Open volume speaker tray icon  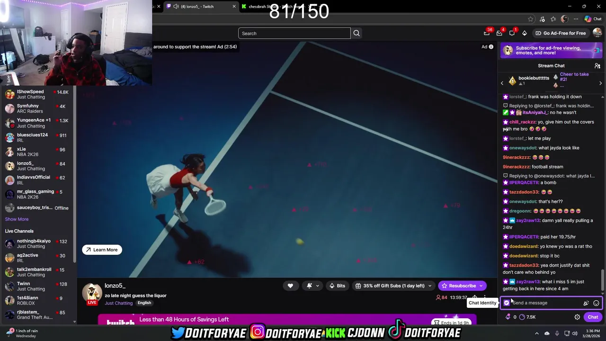pos(575,333)
